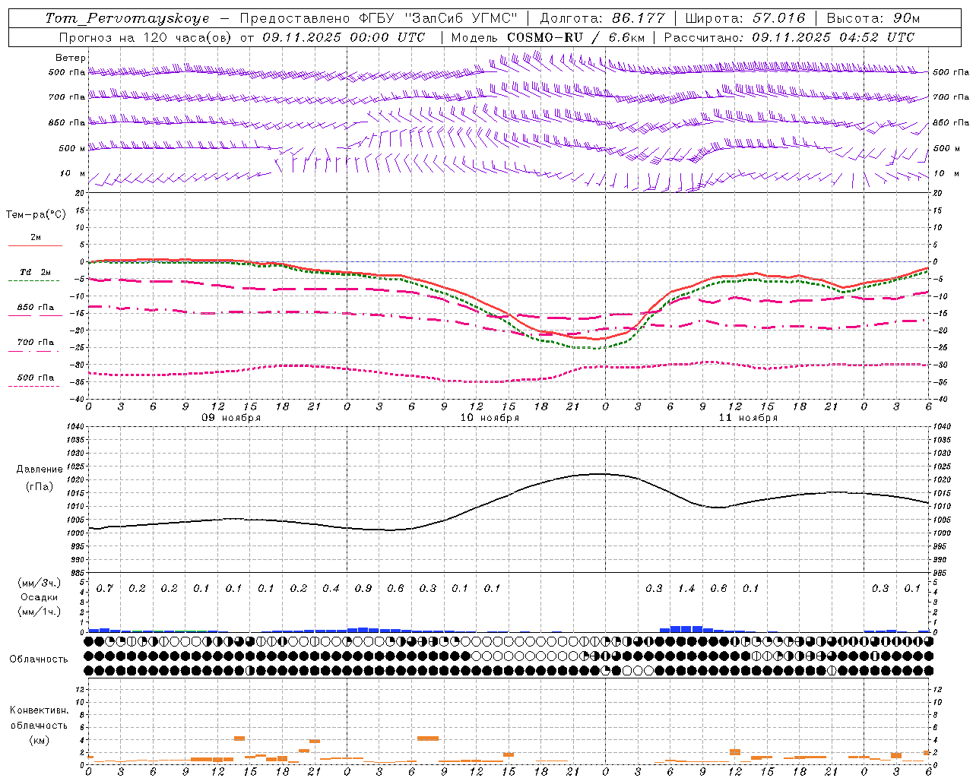Click forecast start 09.11.2025 00:00 UTC
973x778 pixels.
coord(344,37)
